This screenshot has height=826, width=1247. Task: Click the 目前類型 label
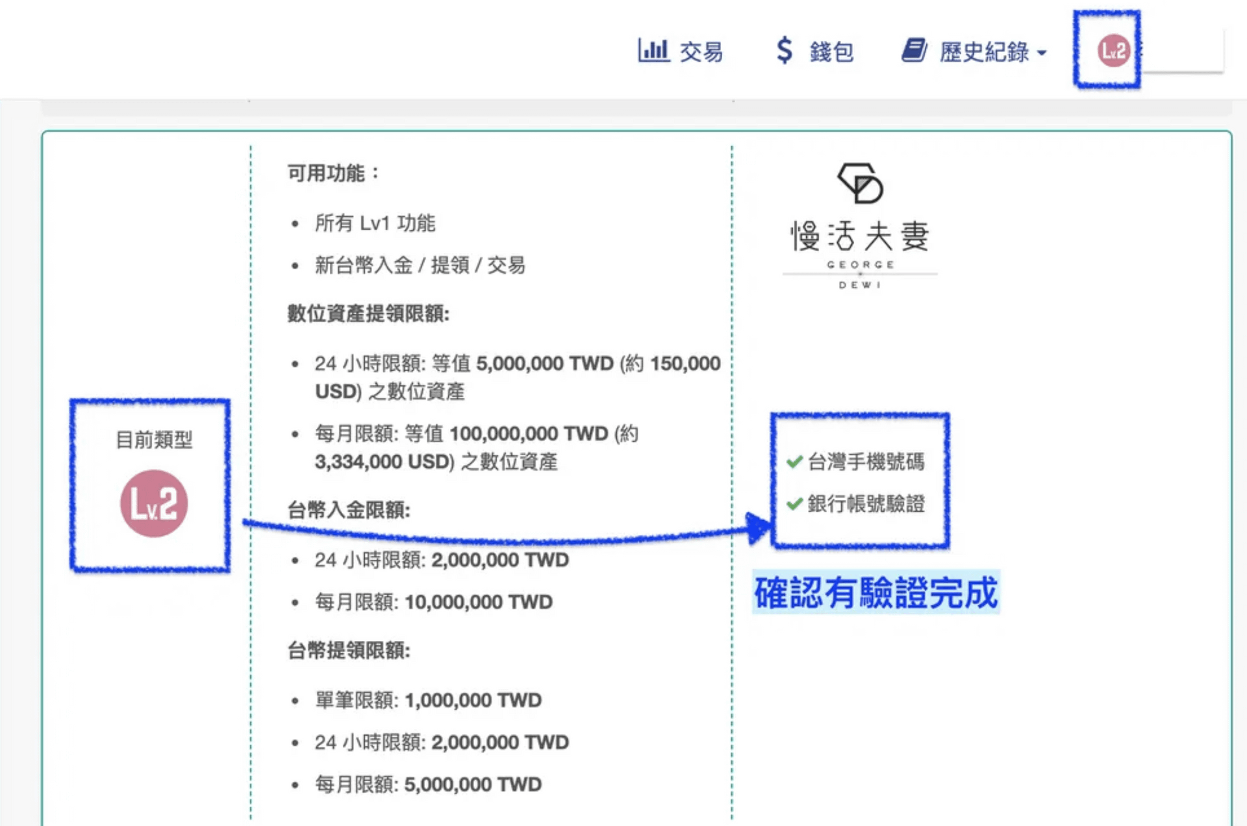tap(154, 440)
